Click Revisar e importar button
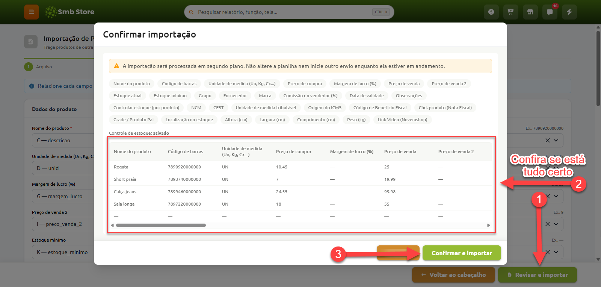The width and height of the screenshot is (601, 287). click(538, 275)
